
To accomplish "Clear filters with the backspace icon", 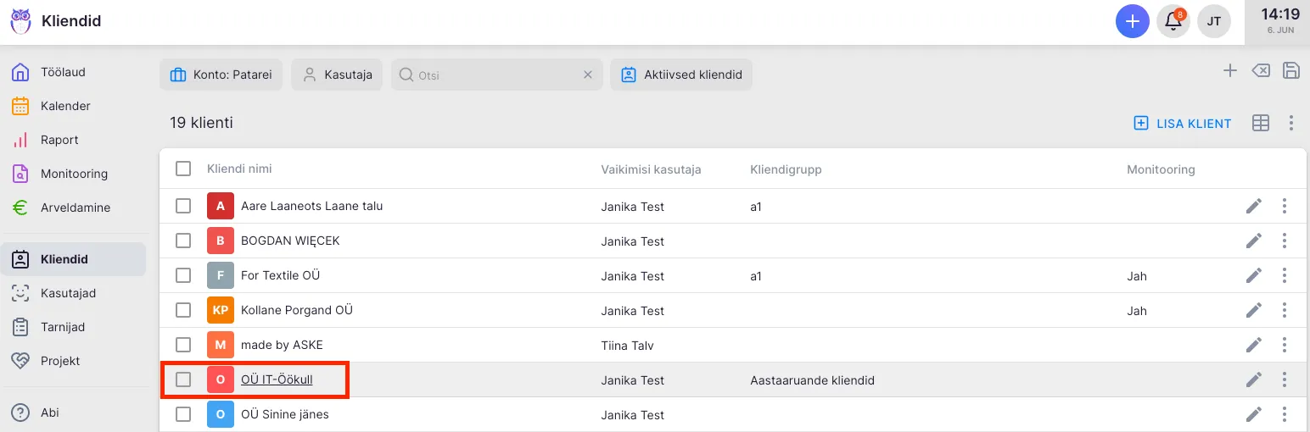I will click(1261, 71).
